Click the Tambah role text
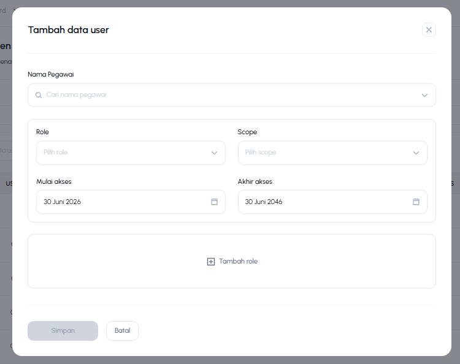Screen dimensions: 460x364 (x=238, y=261)
